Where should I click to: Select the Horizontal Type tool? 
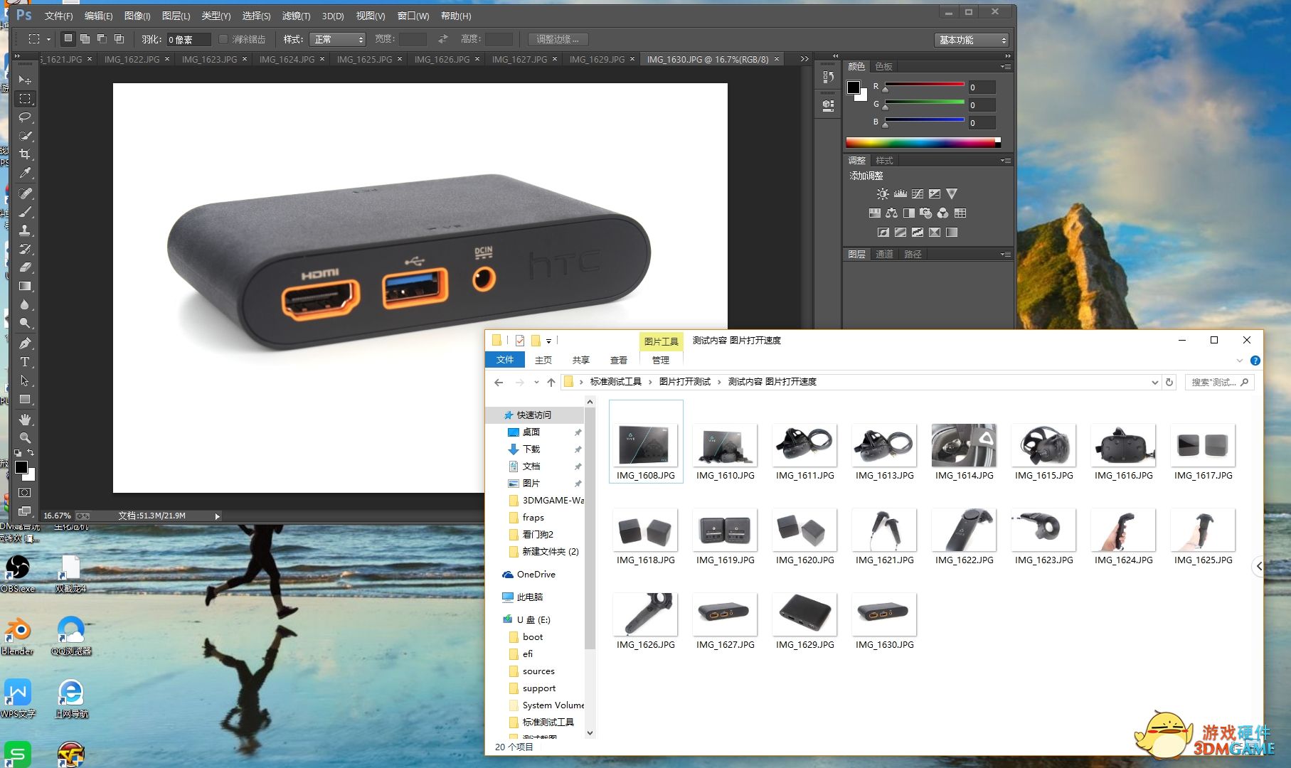[x=25, y=362]
